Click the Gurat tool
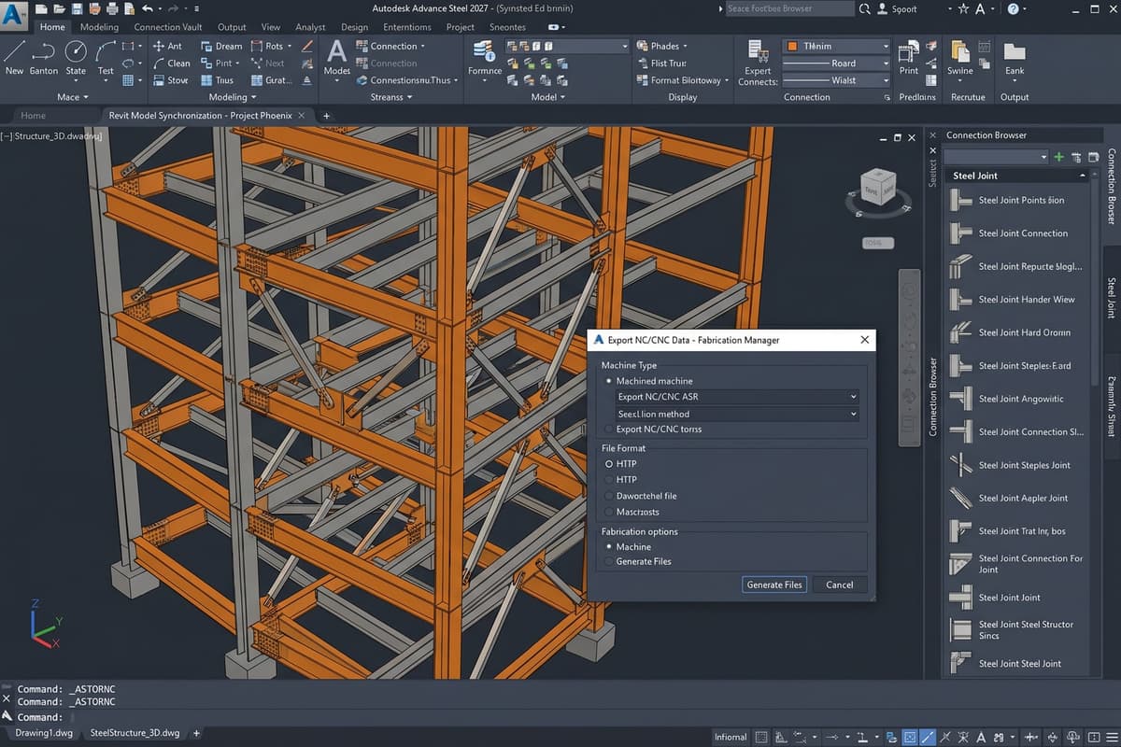The width and height of the screenshot is (1121, 747). tap(272, 80)
